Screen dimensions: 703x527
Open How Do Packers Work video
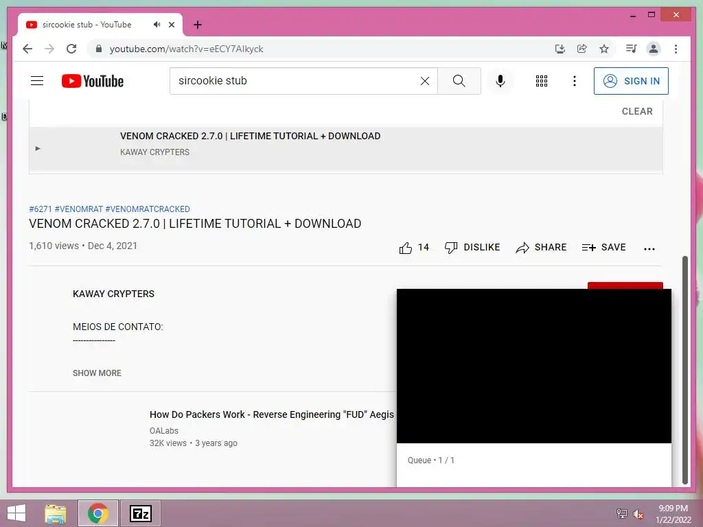271,414
